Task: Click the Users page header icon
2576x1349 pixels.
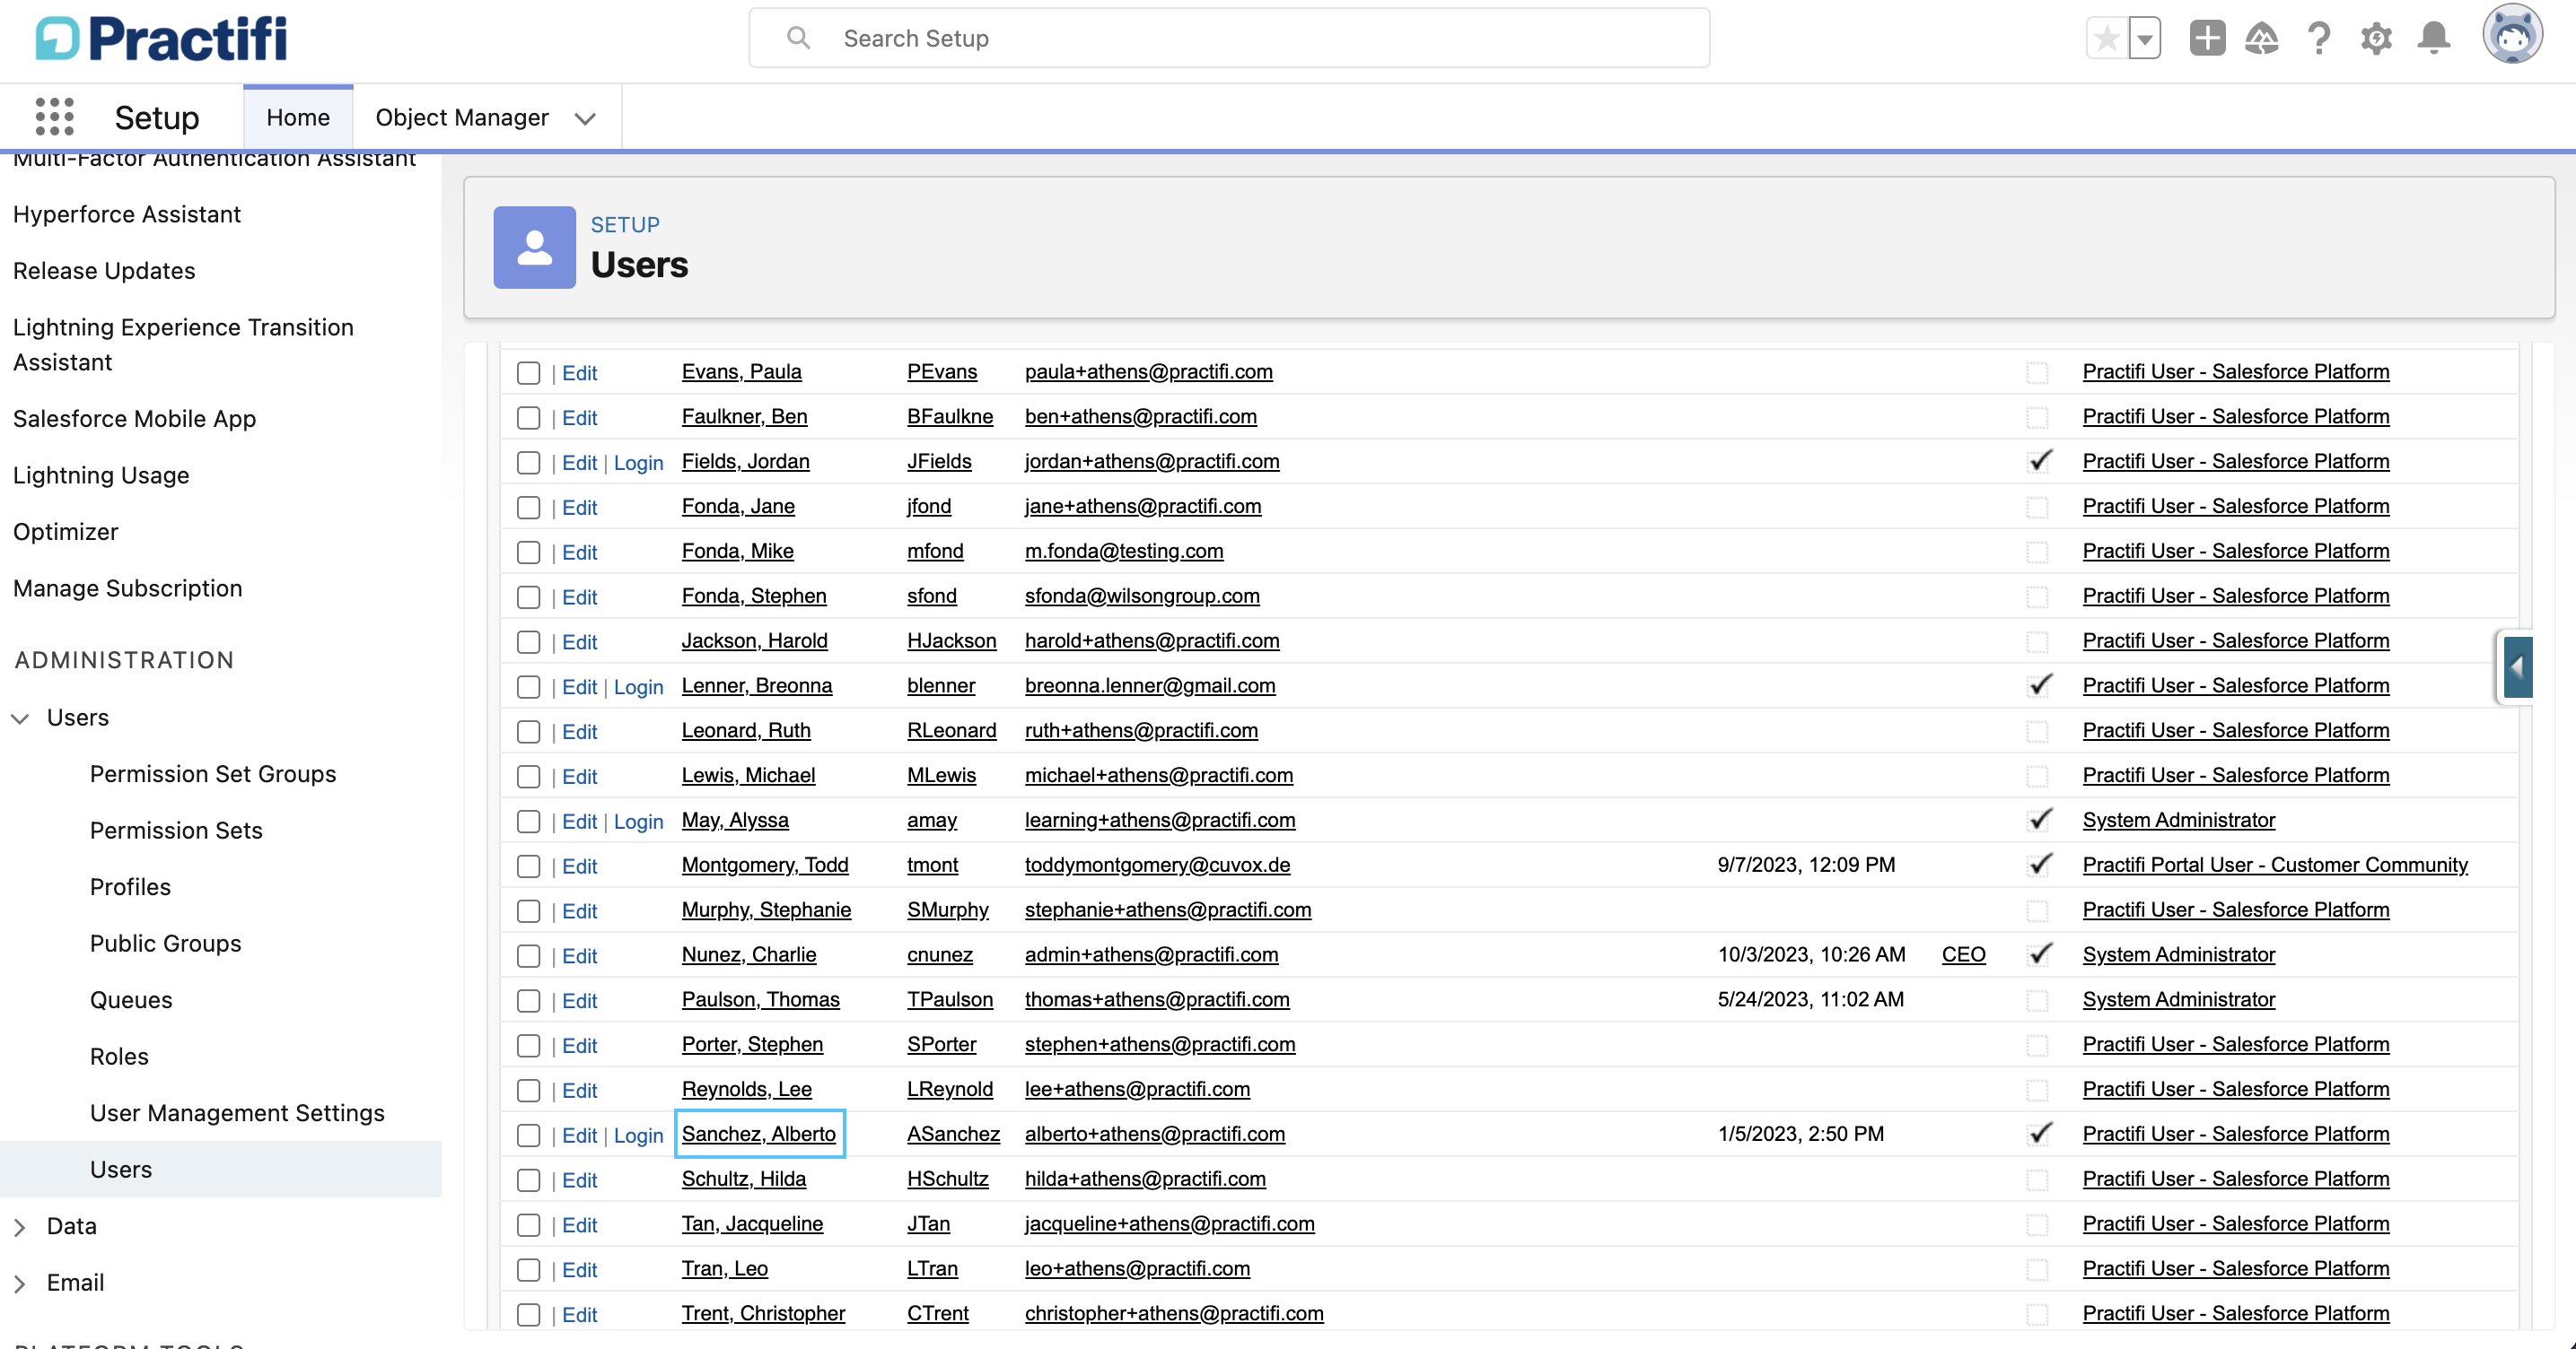Action: (534, 247)
